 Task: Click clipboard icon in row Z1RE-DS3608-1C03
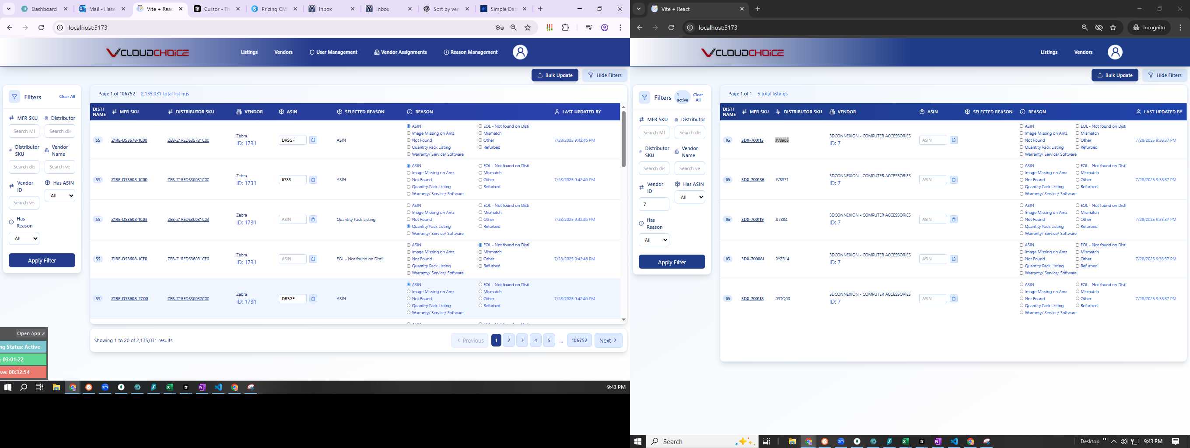(x=313, y=219)
